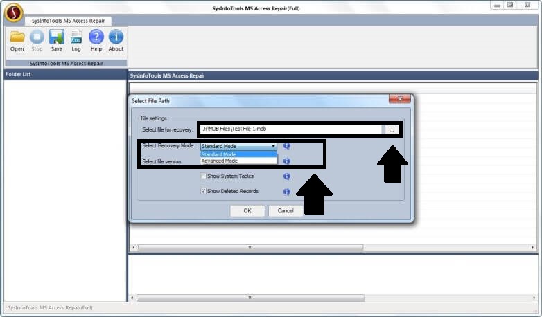Choose Standard Mode from the dropdown list
This screenshot has width=542, height=317.
tap(238, 154)
